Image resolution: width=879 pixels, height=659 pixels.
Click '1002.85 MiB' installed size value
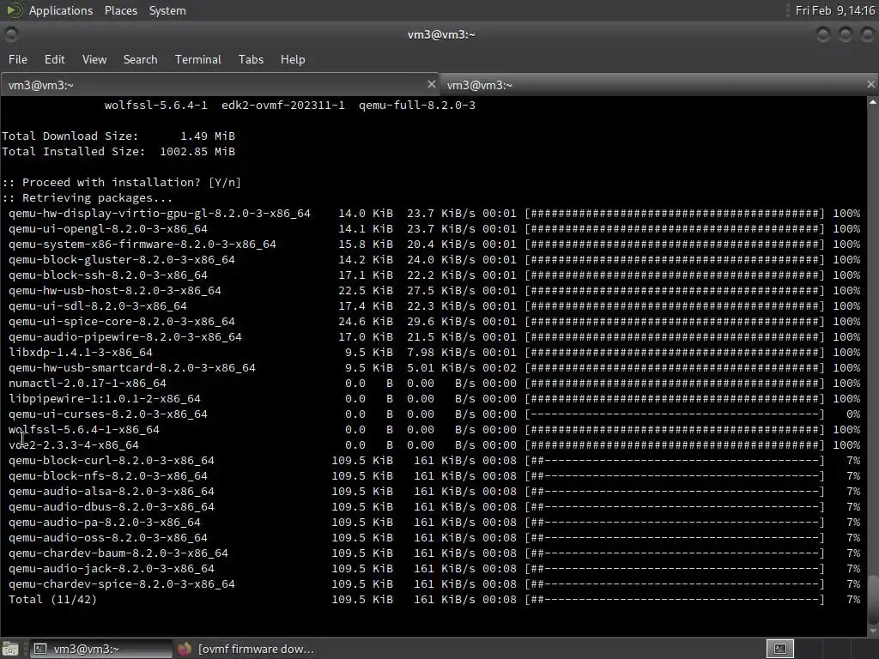pos(197,151)
